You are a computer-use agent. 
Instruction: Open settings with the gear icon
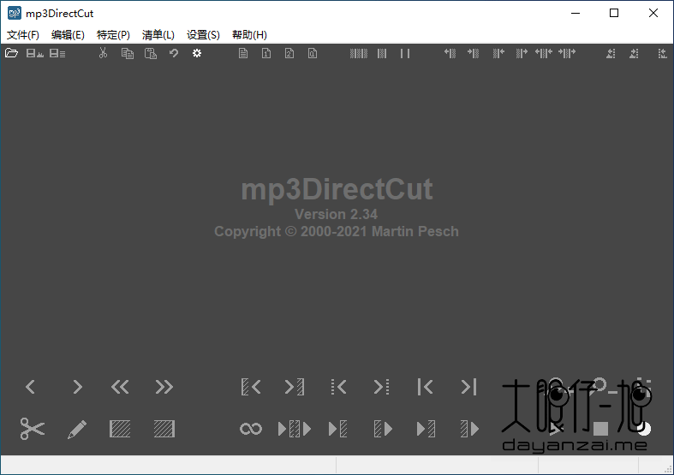(x=197, y=53)
